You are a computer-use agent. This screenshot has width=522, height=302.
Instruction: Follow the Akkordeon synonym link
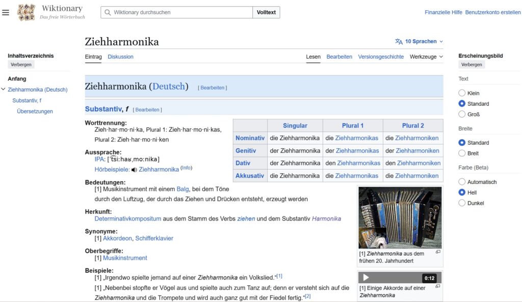[117, 238]
